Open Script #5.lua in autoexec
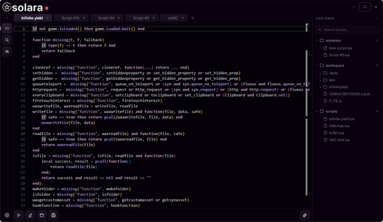Viewport: 383px width, 222px height. click(339, 55)
